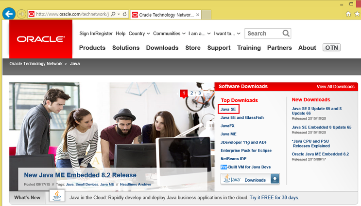Click Sign In/Register link
The height and width of the screenshot is (206, 361).
tap(96, 34)
